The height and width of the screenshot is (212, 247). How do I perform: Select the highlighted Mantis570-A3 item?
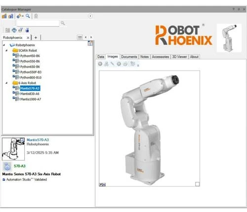[x=30, y=88]
